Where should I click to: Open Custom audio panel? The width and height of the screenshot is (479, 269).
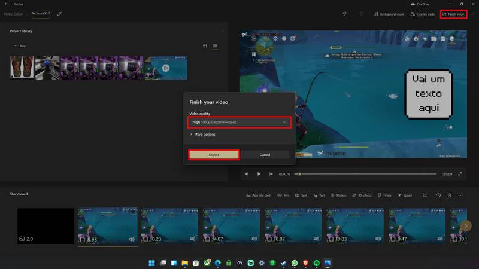tap(423, 14)
